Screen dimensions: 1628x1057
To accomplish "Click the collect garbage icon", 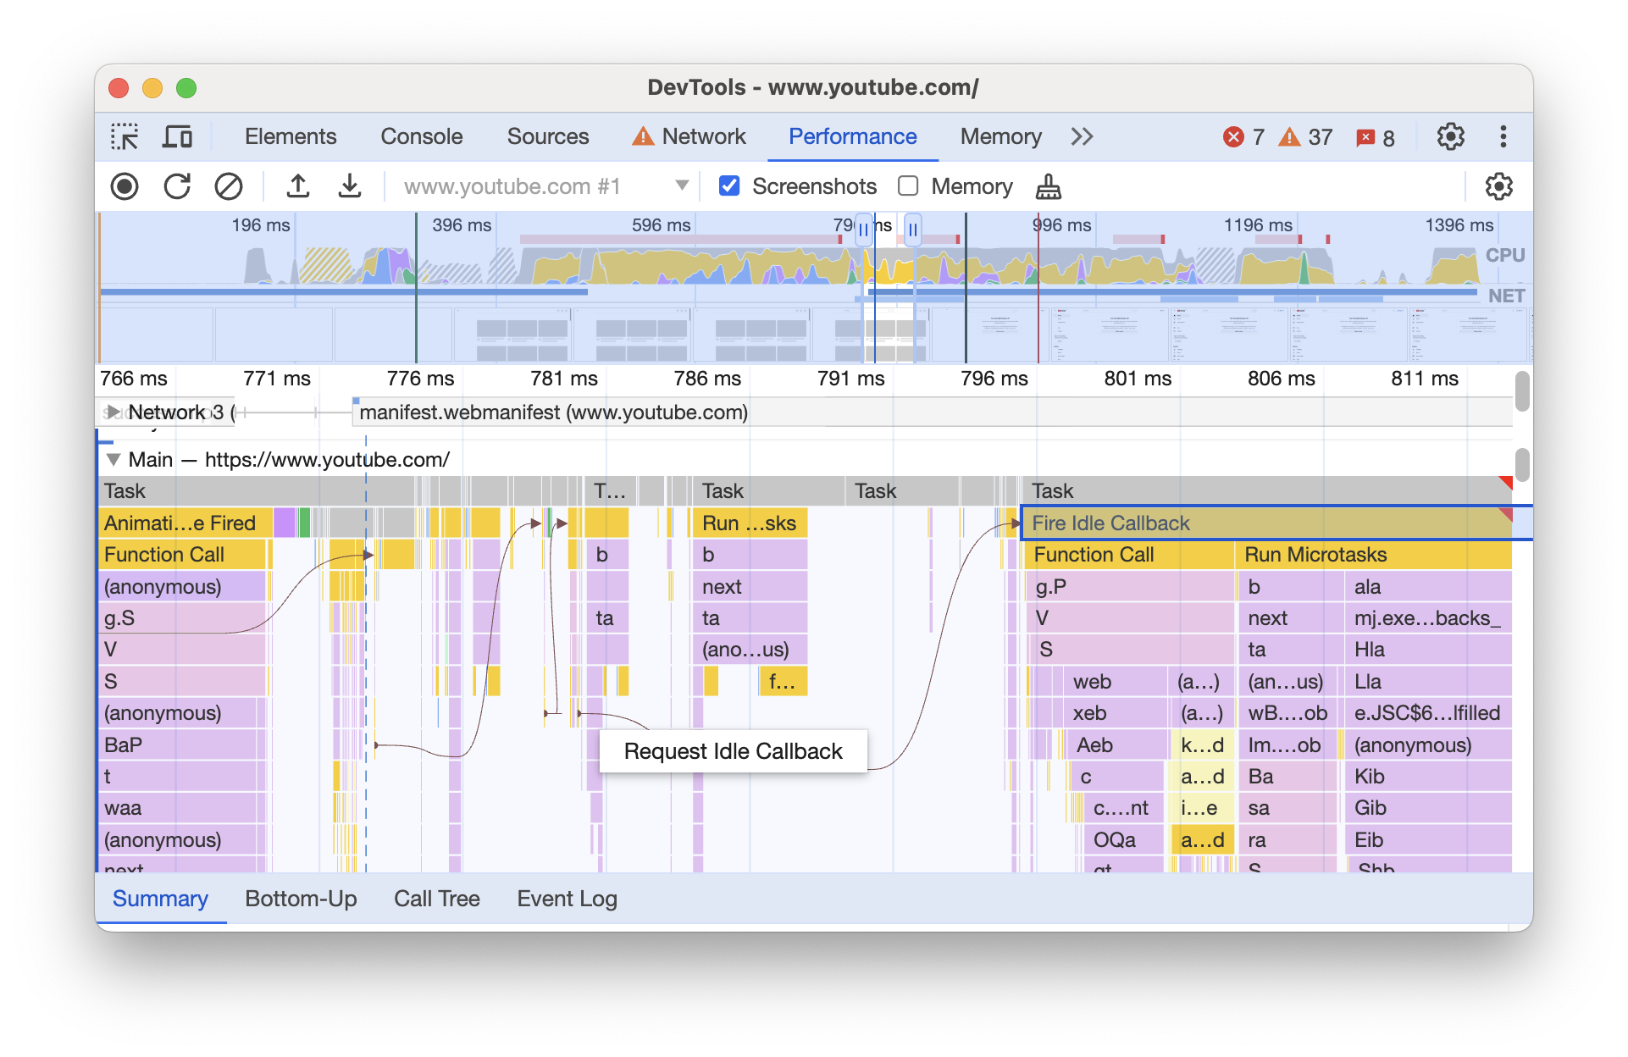I will 1047,185.
